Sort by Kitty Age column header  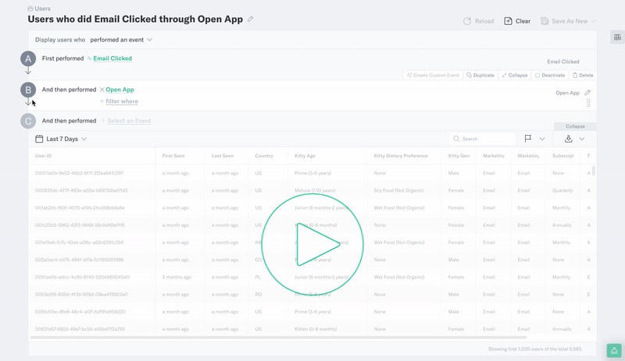(305, 156)
